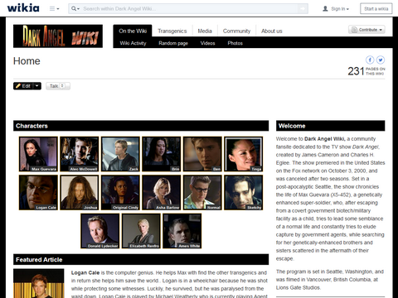
Task: Open the Random page link
Action: [173, 43]
